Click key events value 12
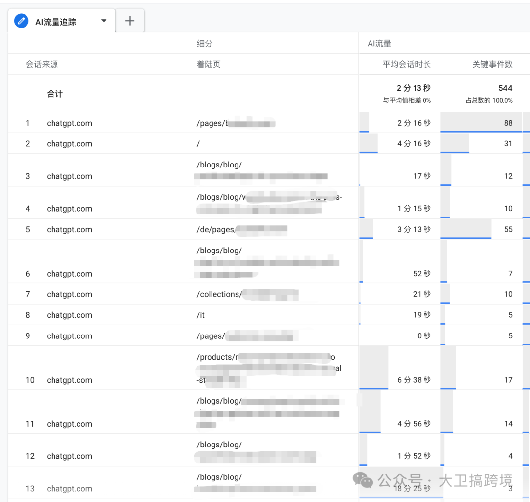530x502 pixels. [x=508, y=176]
